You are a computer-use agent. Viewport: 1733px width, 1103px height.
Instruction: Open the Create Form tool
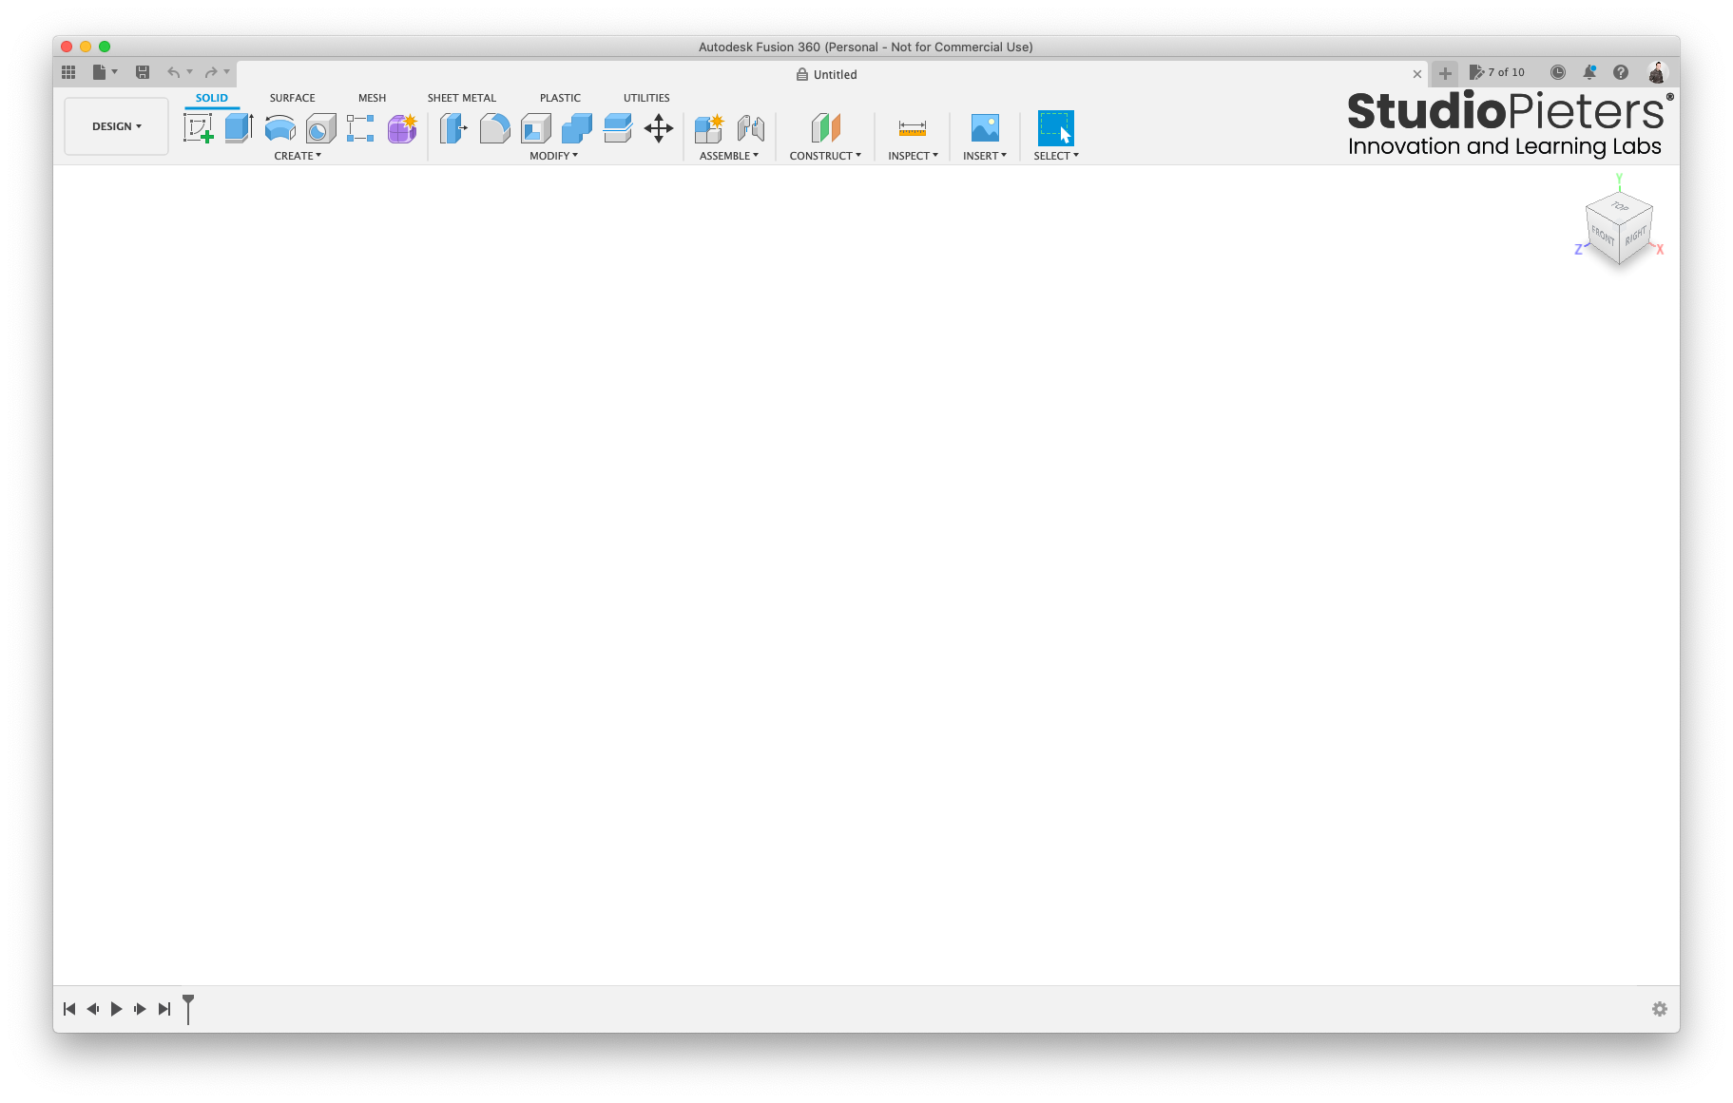[x=402, y=128]
